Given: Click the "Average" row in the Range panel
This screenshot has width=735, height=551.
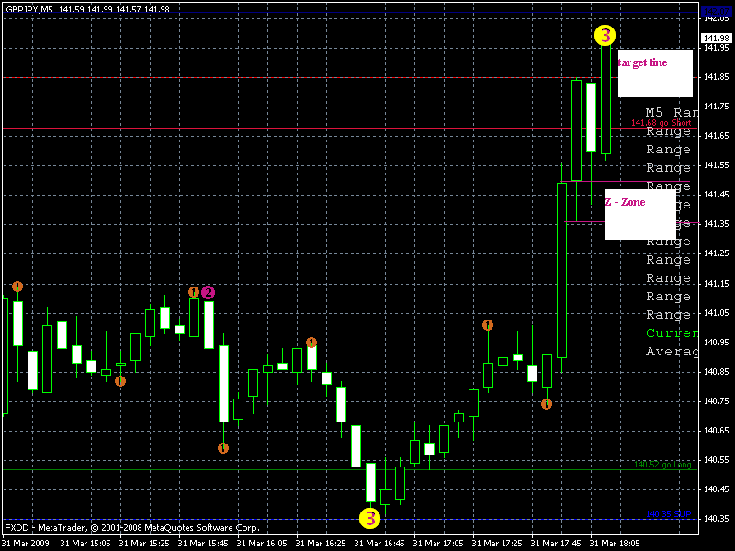Looking at the screenshot, I should point(670,351).
